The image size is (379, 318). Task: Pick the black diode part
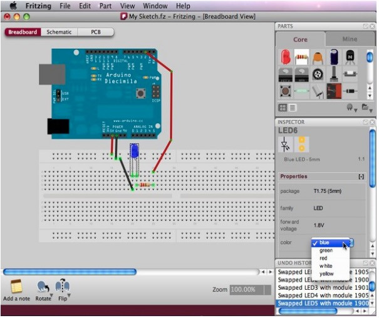(x=350, y=91)
